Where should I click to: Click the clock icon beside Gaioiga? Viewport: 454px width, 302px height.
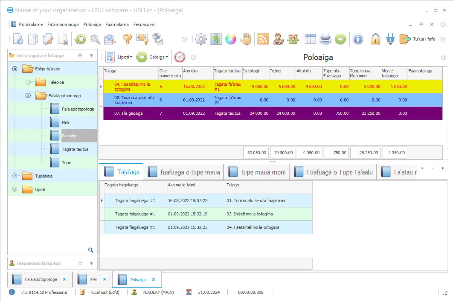[180, 57]
